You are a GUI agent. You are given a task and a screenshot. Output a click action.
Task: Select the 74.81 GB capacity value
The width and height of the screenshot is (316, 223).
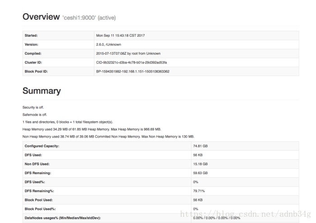click(x=200, y=146)
